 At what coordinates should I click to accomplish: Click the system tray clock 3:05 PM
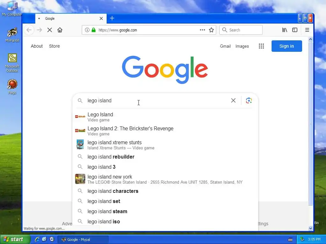point(314,240)
